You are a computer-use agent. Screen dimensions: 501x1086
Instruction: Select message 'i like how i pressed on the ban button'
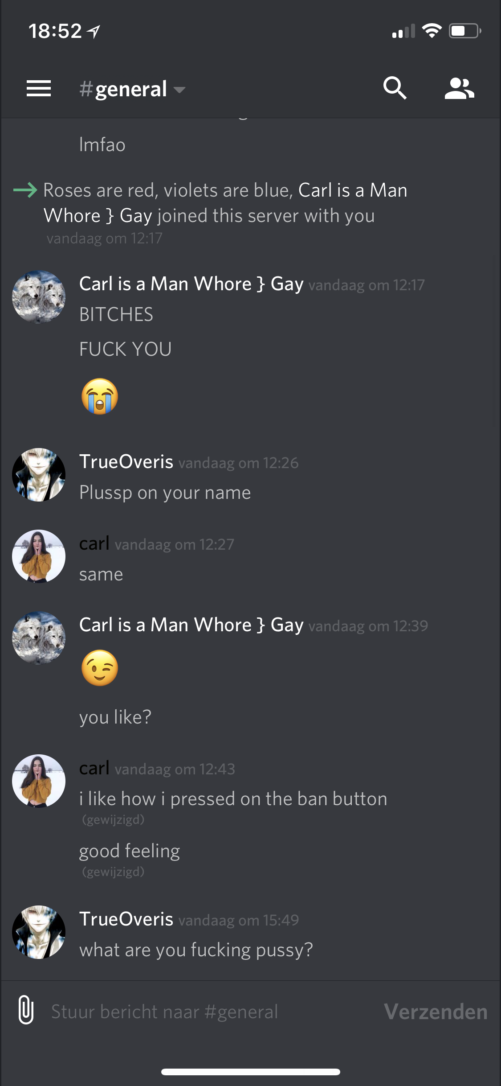coord(233,799)
